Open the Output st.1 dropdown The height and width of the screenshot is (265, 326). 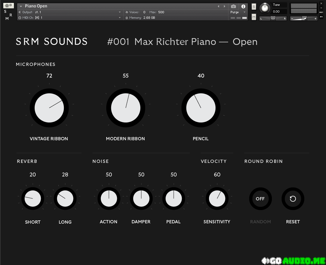pos(120,12)
